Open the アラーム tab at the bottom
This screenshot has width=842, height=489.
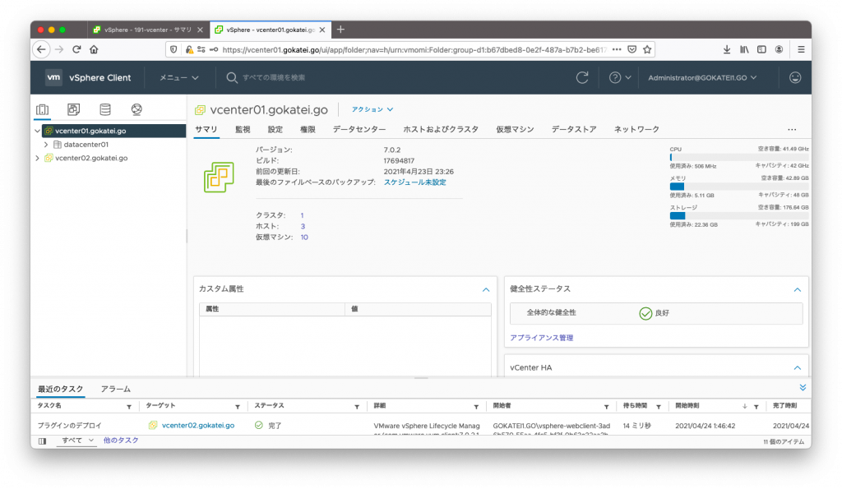coord(114,388)
